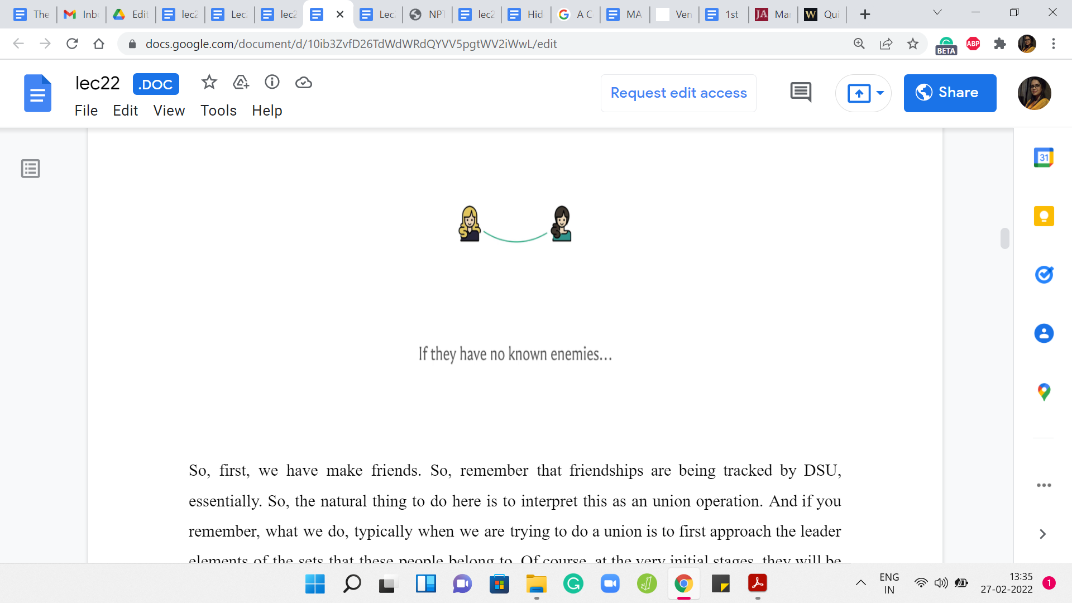The width and height of the screenshot is (1072, 603).
Task: Hide side panel chevron arrow
Action: pyautogui.click(x=1042, y=534)
